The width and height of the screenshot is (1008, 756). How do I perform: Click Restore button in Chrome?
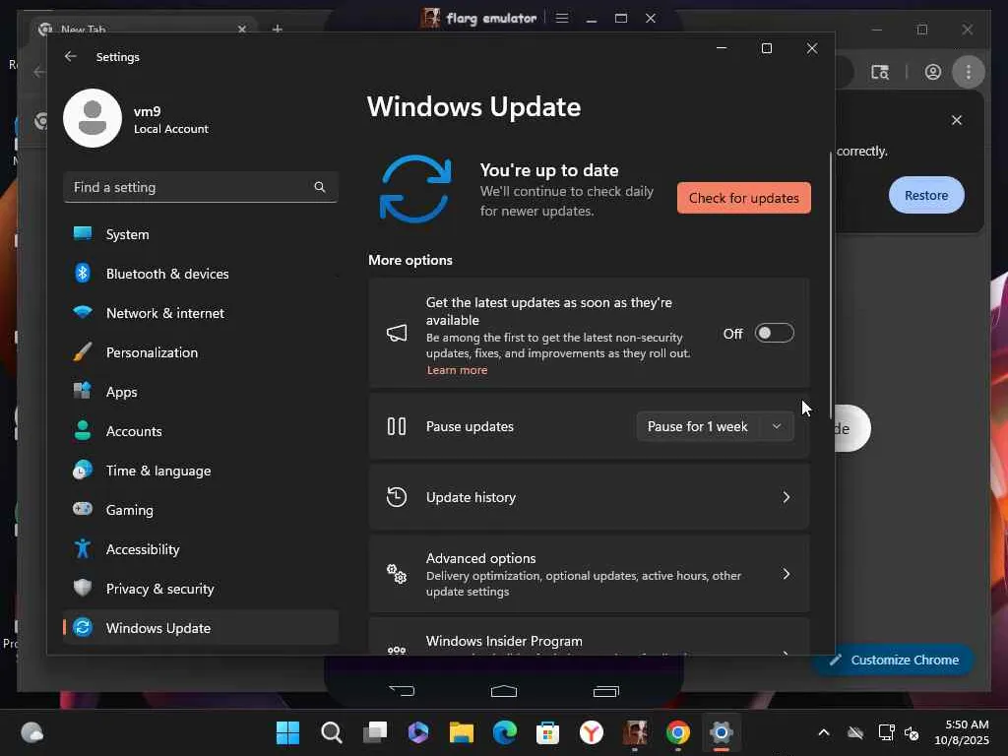point(925,196)
